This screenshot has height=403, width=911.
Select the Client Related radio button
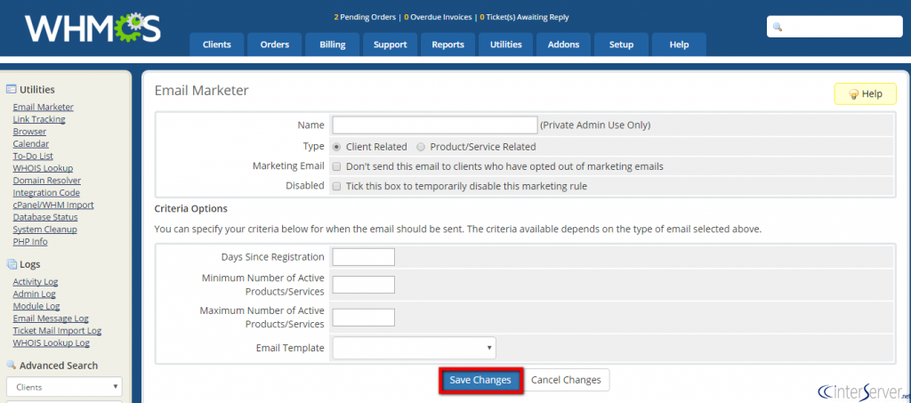tap(337, 147)
